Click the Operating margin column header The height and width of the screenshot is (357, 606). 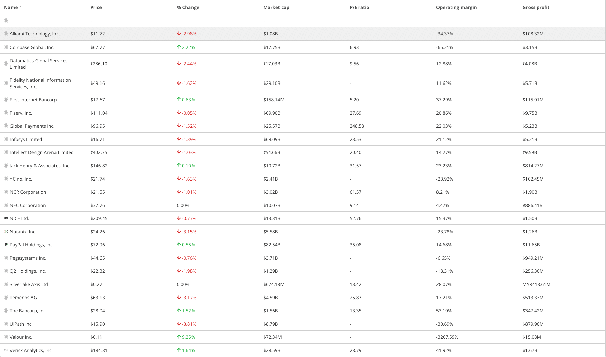(456, 7)
